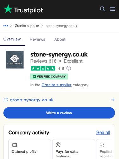Click the dollar icon for extra features
Image resolution: width=119 pixels, height=159 pixels.
pyautogui.click(x=58, y=145)
